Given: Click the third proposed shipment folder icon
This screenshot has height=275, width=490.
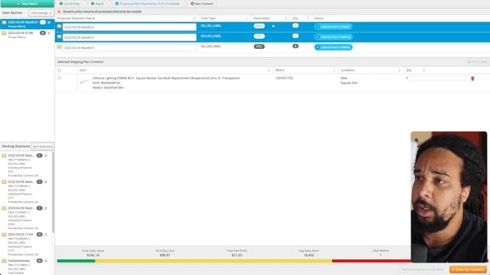Looking at the screenshot, I should coord(59,47).
